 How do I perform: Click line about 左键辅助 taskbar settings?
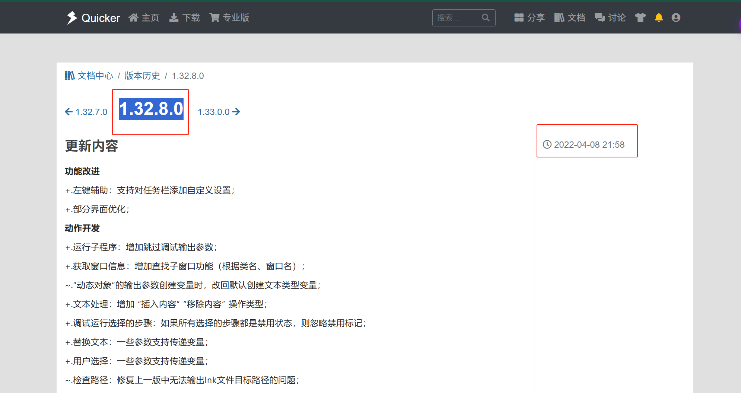150,191
